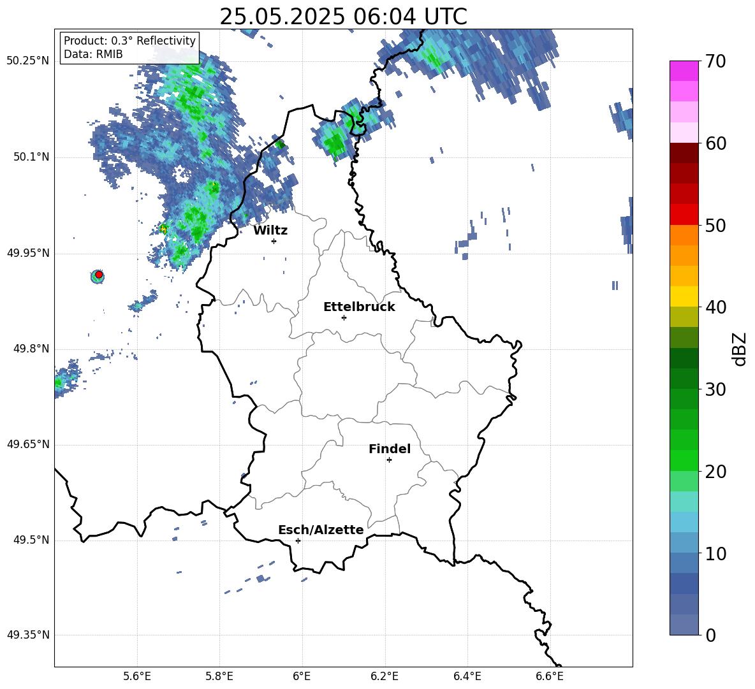
Task: Click the 50.1°N latitude tick label
Action: (31, 157)
